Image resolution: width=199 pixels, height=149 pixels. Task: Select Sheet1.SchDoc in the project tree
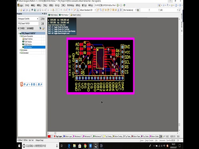pos(28,39)
